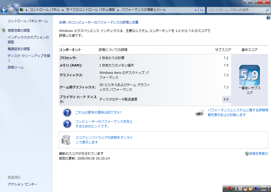271x192 pixels.
Task: Click the 前回の更新 date text
Action: pyautogui.click(x=84, y=159)
